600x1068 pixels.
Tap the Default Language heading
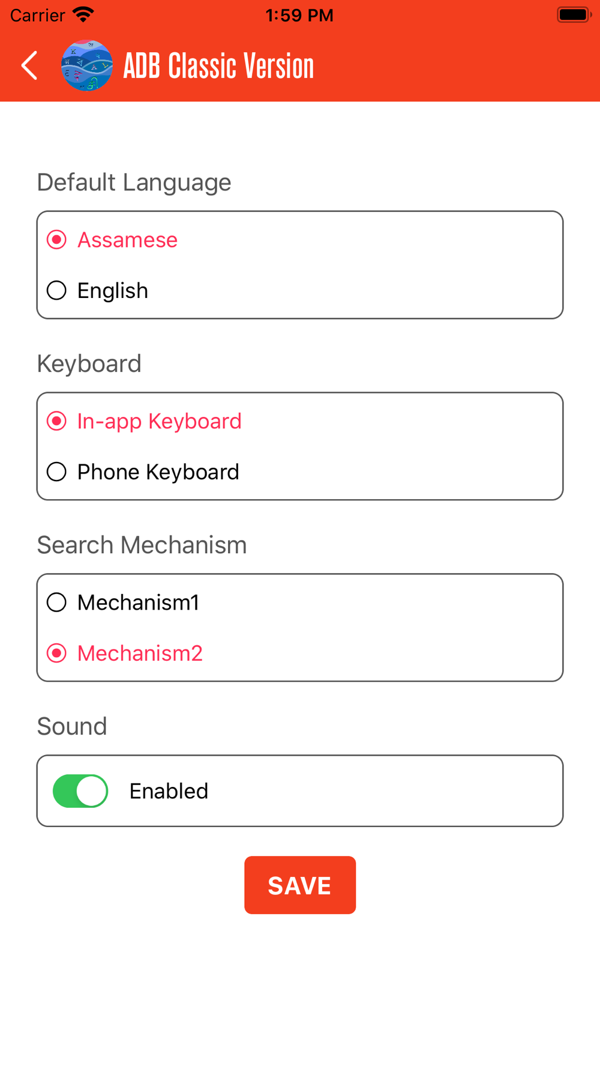tap(134, 183)
